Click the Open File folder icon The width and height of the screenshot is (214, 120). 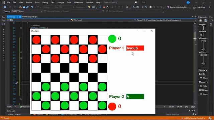click(x=20, y=7)
